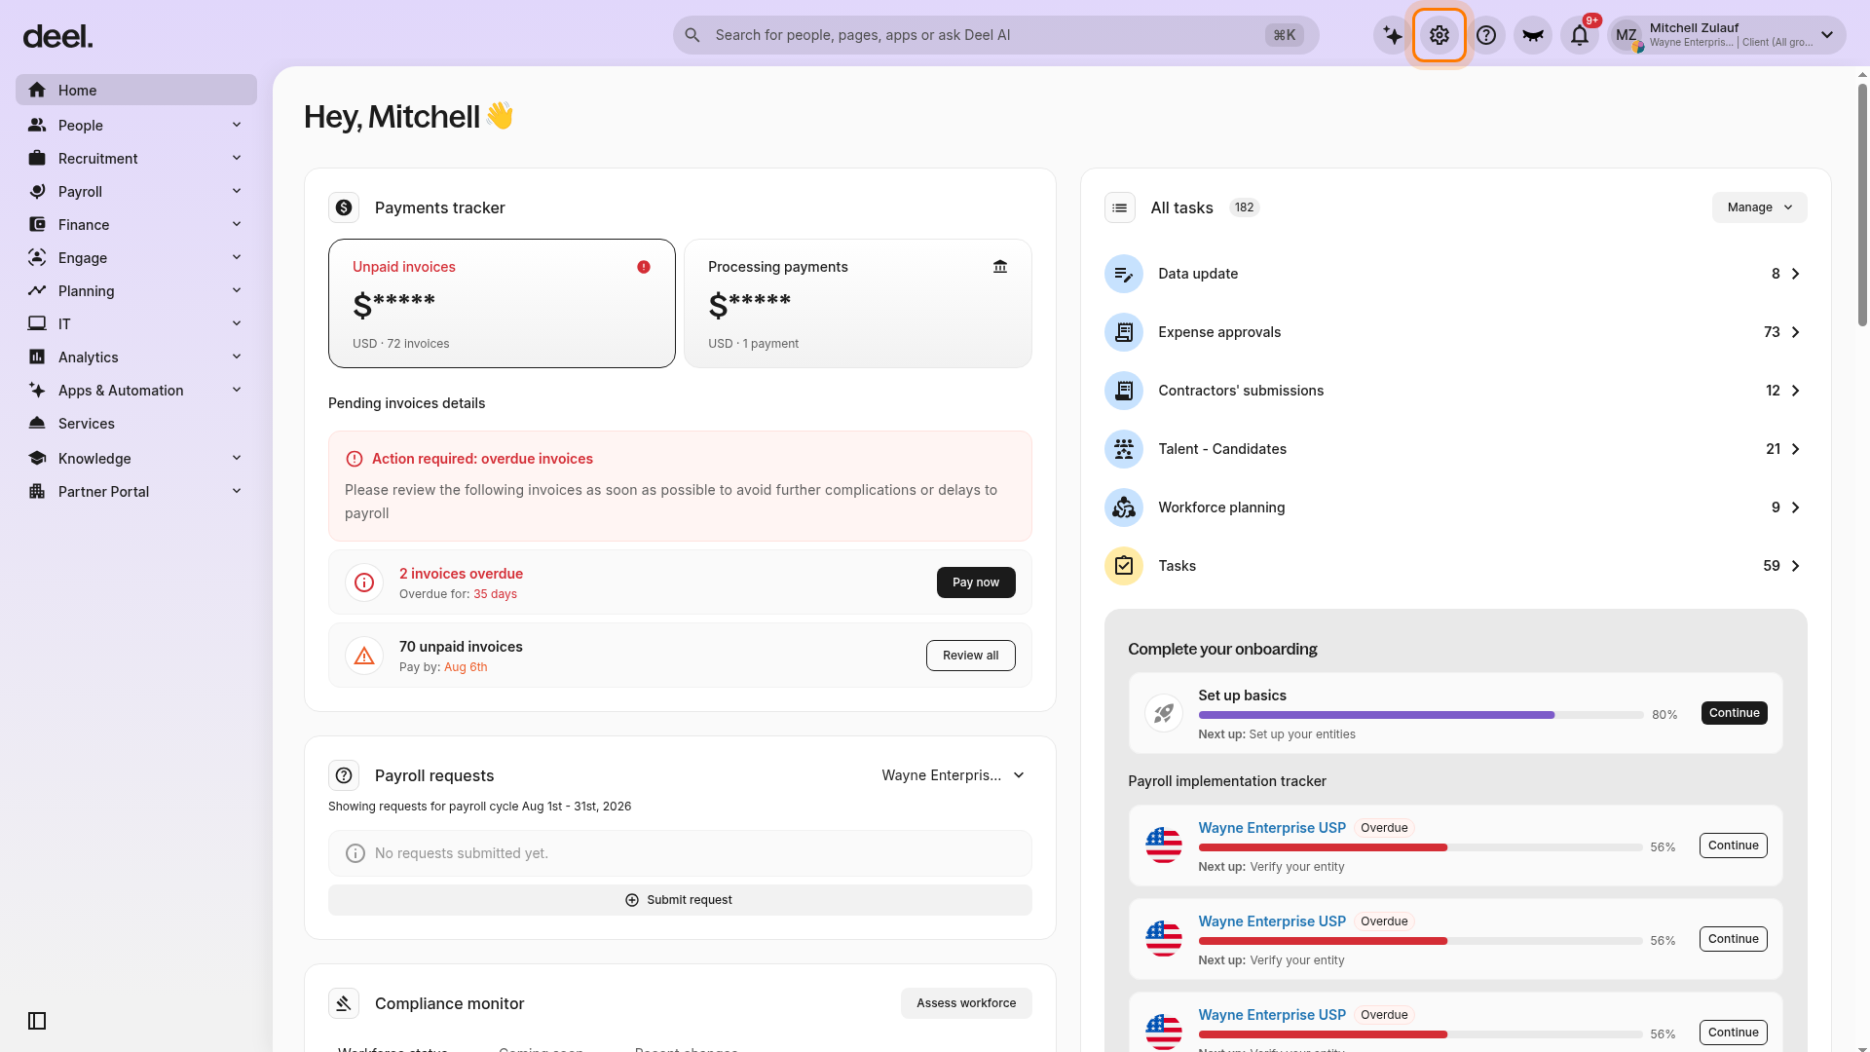1870x1052 pixels.
Task: Expand the Analytics menu chevron
Action: 237,357
